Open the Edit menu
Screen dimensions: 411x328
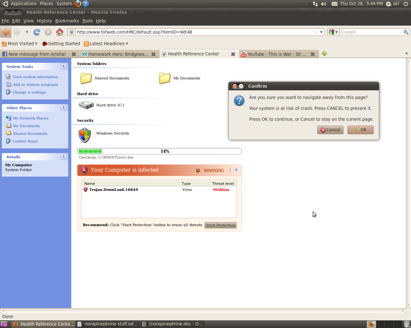click(x=16, y=21)
